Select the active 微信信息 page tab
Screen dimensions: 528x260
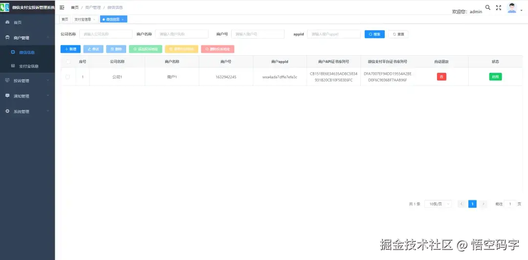[x=113, y=19]
